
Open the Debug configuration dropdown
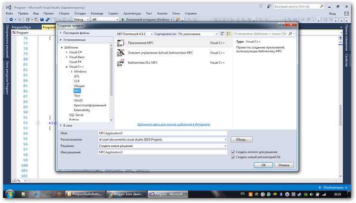pyautogui.click(x=81, y=19)
